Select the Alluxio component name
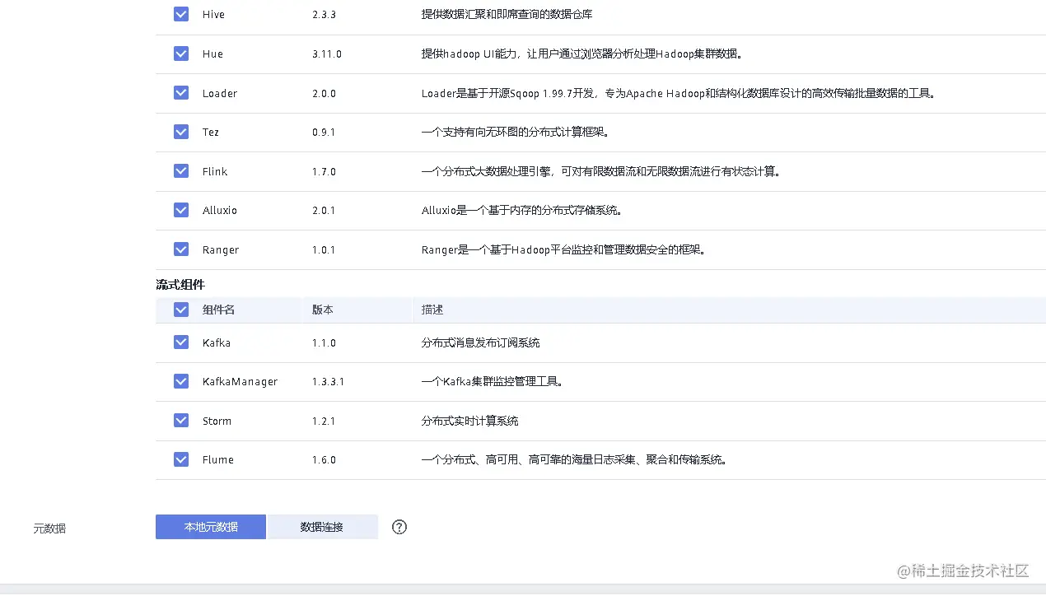This screenshot has width=1046, height=596. point(220,211)
